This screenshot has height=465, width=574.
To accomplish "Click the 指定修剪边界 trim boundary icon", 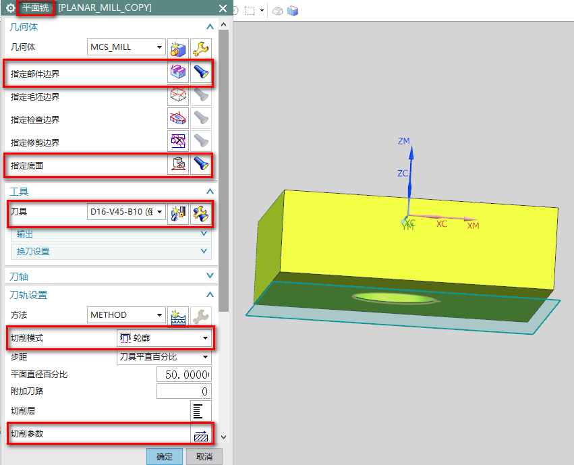I will [178, 142].
